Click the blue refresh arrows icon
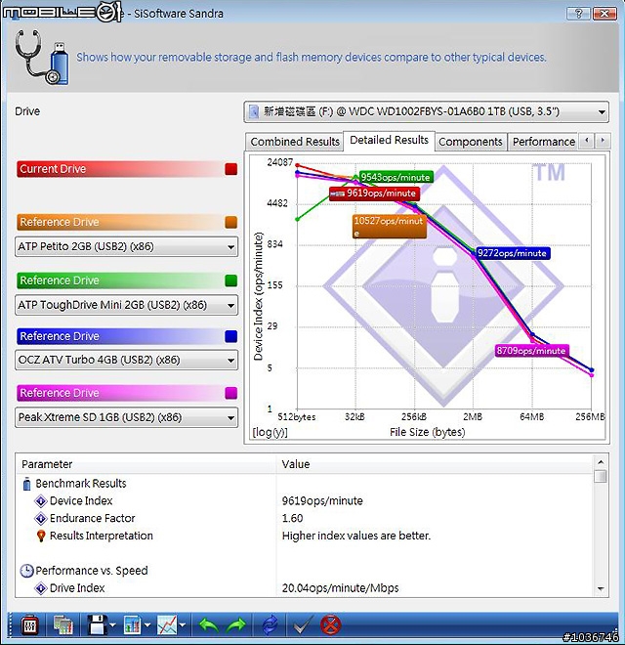625x645 pixels. click(x=270, y=625)
